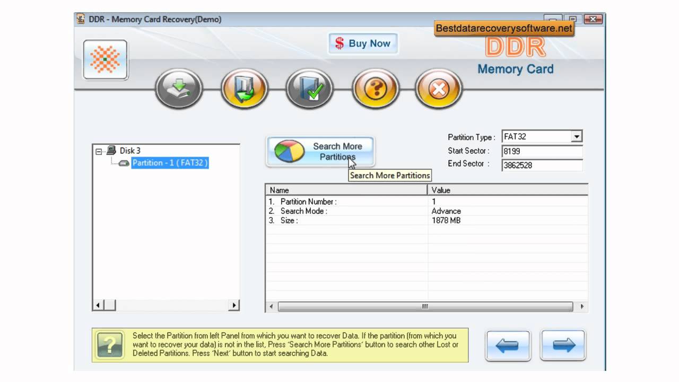Open the Partition Type dropdown
Image resolution: width=679 pixels, height=382 pixels.
[x=577, y=137]
